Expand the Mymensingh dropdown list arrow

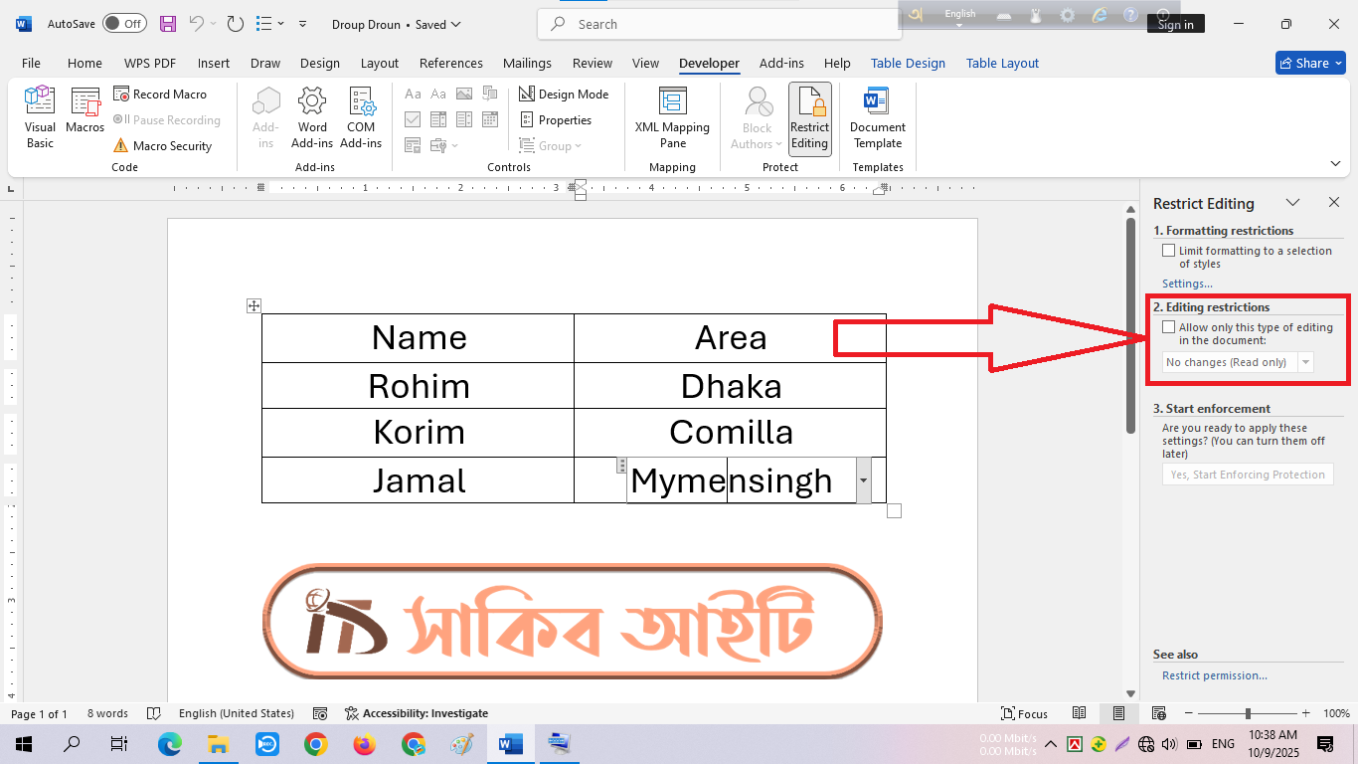tap(863, 480)
